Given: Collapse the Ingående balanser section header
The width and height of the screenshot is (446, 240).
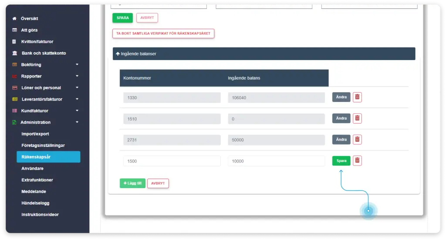Looking at the screenshot, I should click(264, 54).
